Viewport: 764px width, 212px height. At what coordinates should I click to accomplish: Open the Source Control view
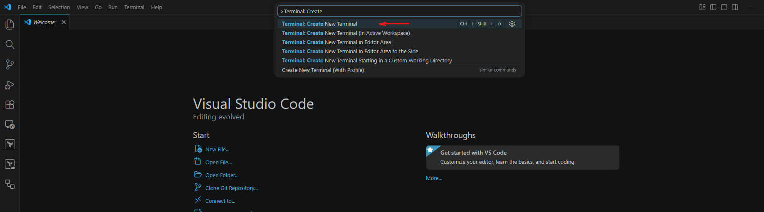(x=10, y=64)
